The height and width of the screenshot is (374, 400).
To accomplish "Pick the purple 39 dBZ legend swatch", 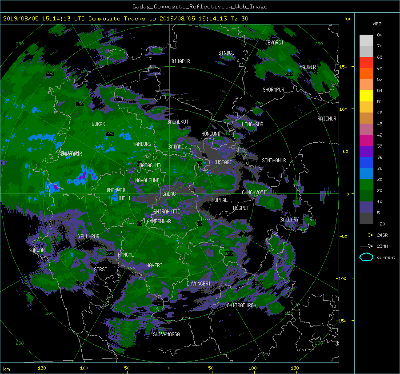I will pos(366,151).
